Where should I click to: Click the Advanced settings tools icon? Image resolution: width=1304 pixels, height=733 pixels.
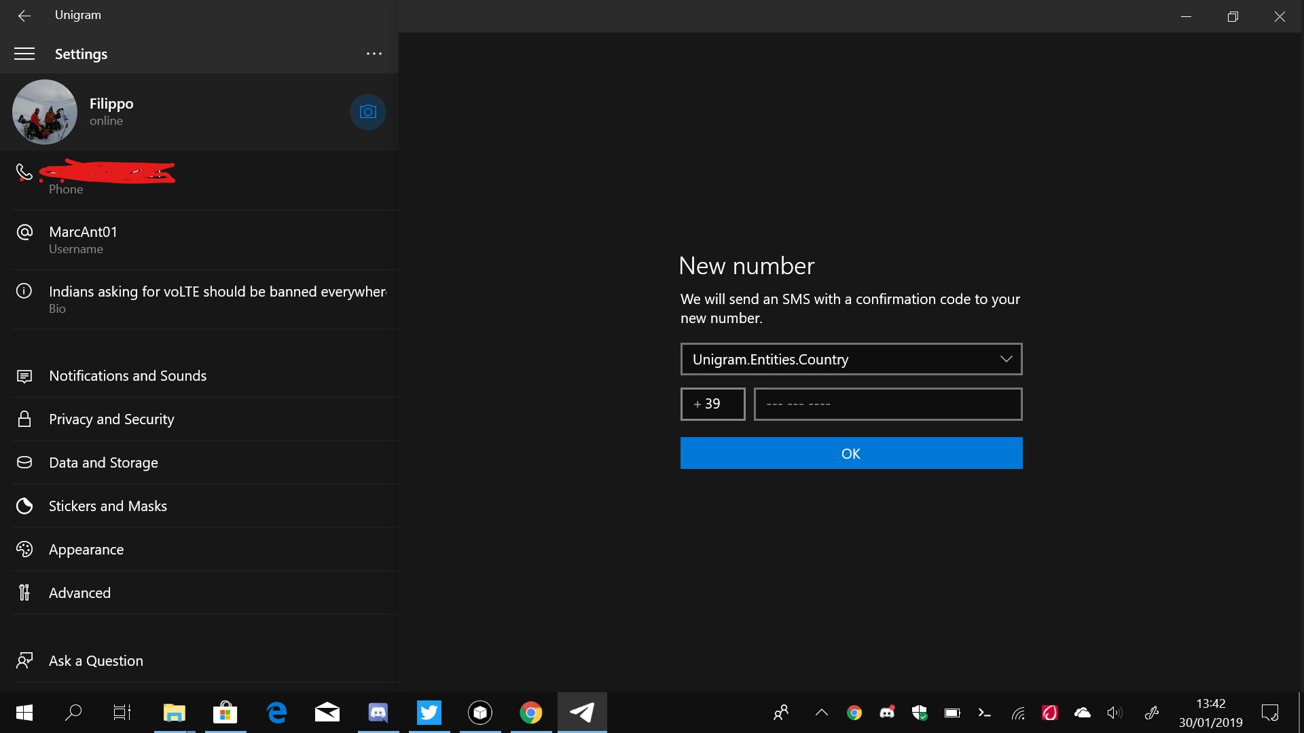coord(24,593)
